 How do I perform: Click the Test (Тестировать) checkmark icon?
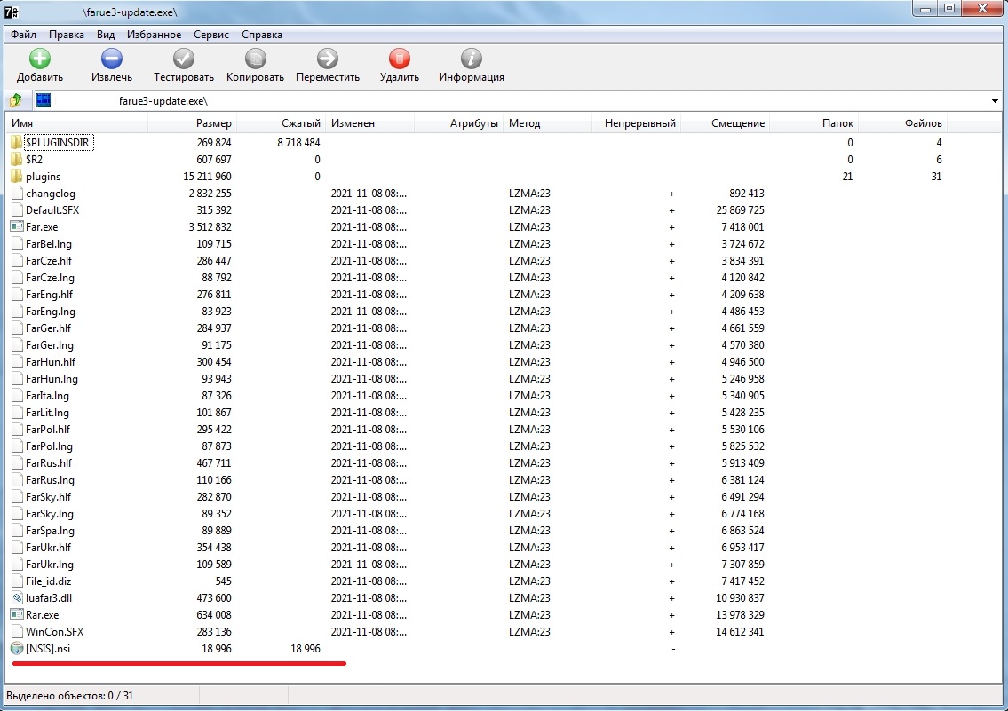184,59
